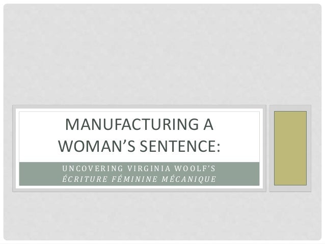Select the gray outer border of the title box

coord(139,107)
